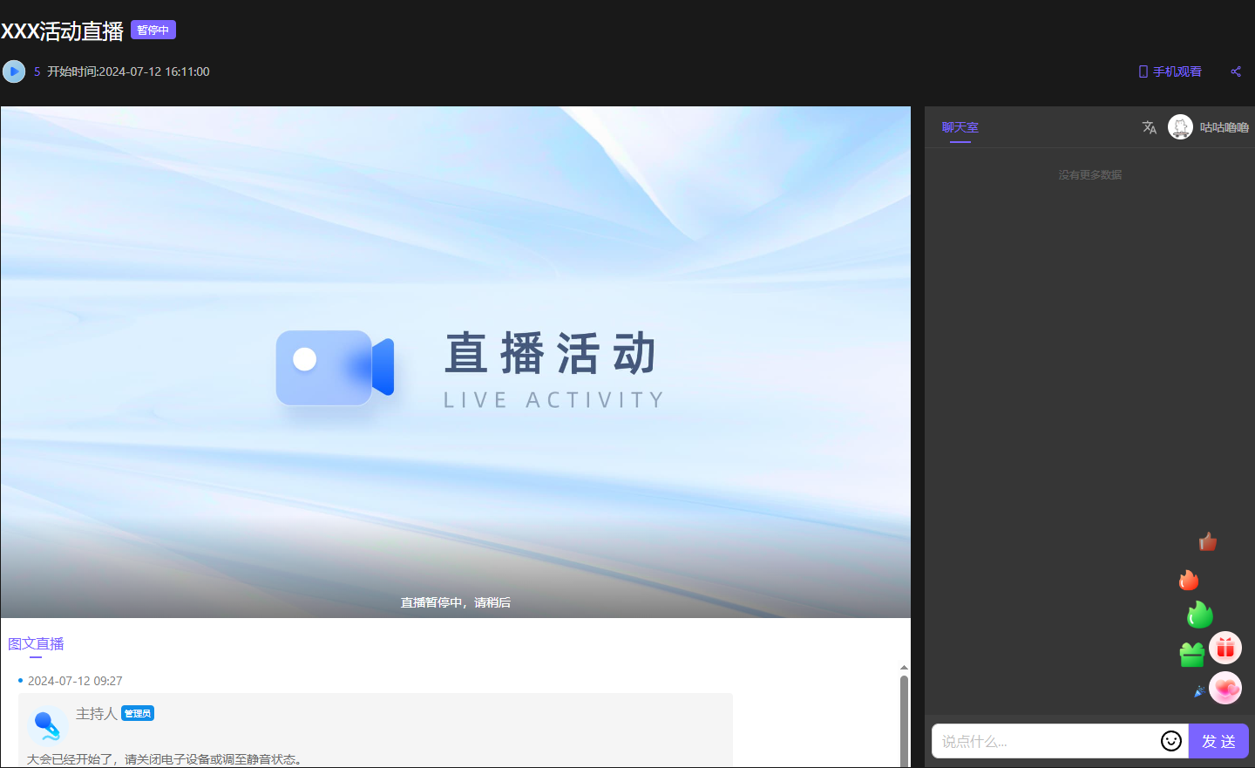Select the 图文直播 tab
The width and height of the screenshot is (1255, 768).
36,644
